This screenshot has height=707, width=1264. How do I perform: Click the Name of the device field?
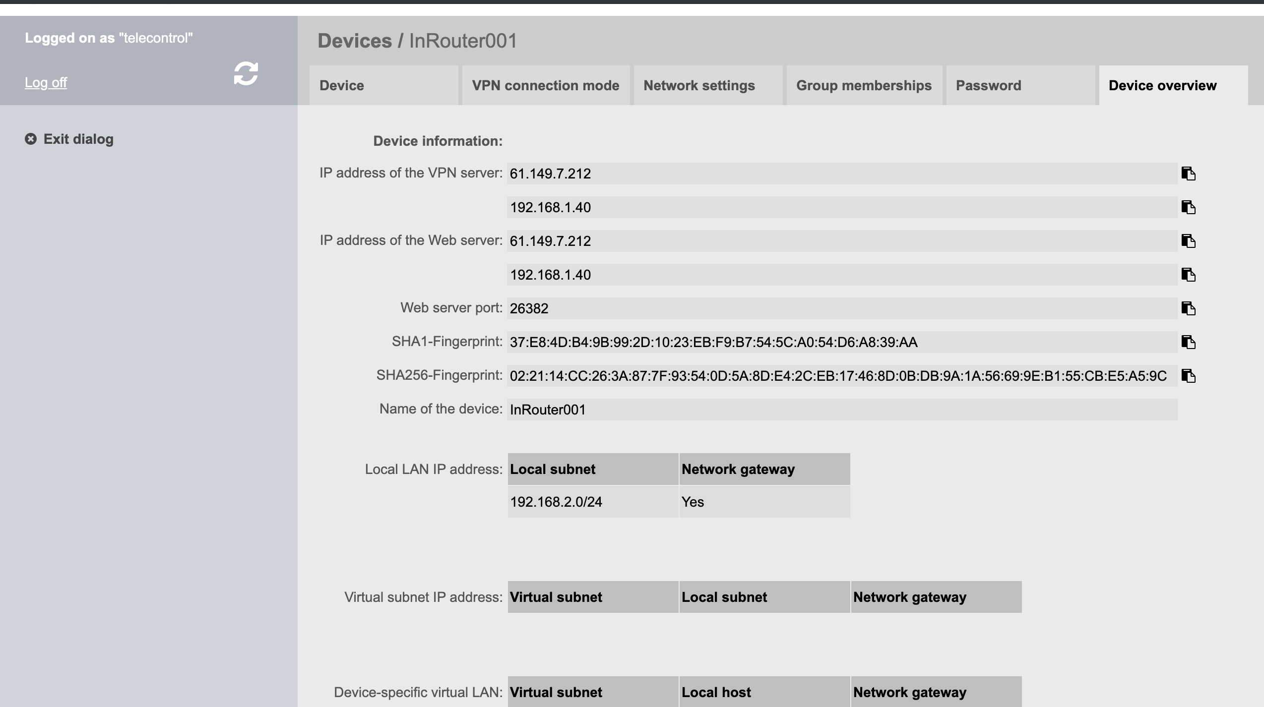coord(841,410)
